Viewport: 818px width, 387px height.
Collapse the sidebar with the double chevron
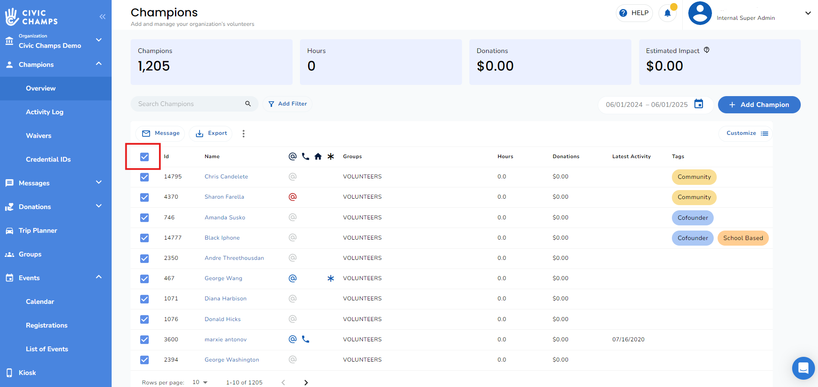pos(102,17)
